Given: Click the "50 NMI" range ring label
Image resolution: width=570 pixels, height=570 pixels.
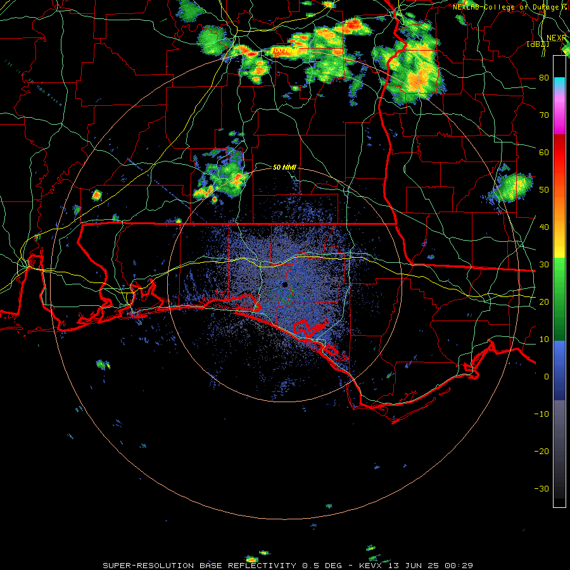Looking at the screenshot, I should tap(284, 167).
